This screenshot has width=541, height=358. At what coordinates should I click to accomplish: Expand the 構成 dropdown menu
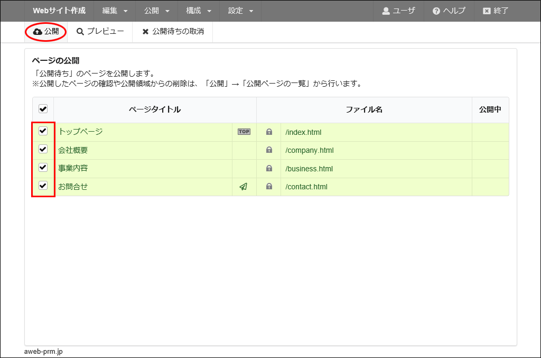[x=199, y=11]
